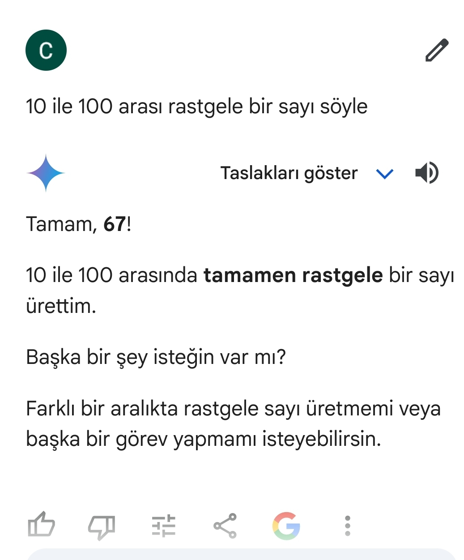Click the bold tamamen rastgele text
The width and height of the screenshot is (464, 560).
pyautogui.click(x=293, y=275)
